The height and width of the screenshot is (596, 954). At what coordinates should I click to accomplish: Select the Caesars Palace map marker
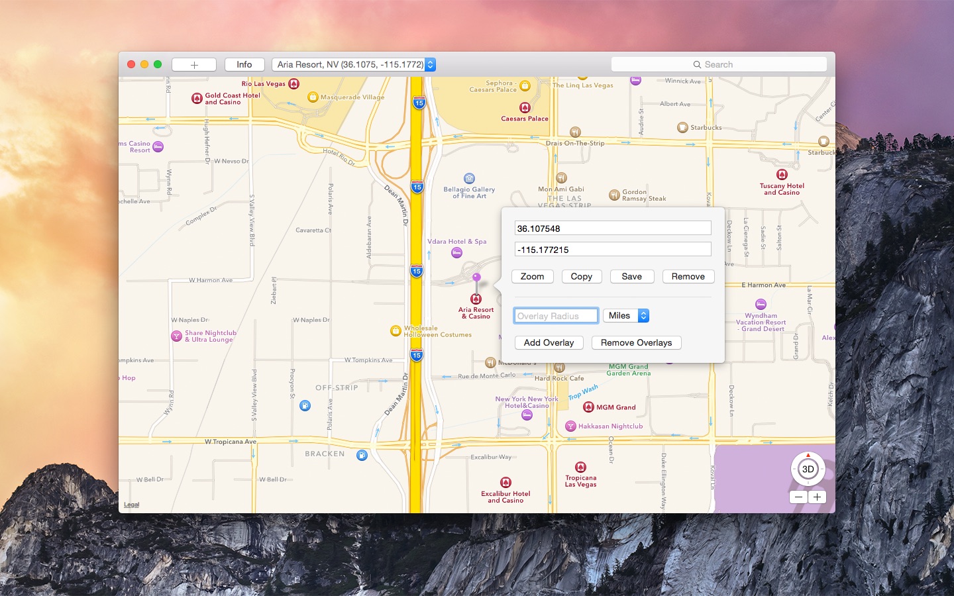pos(525,107)
